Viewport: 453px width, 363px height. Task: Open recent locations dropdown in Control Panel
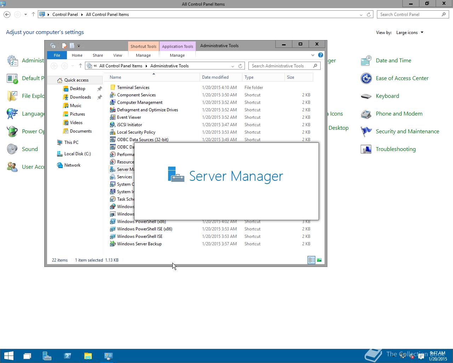[25, 15]
